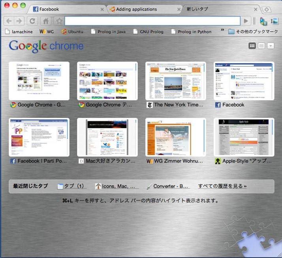Image resolution: width=282 pixels, height=258 pixels.
Task: Switch to list view of most visited
Action: (x=261, y=46)
